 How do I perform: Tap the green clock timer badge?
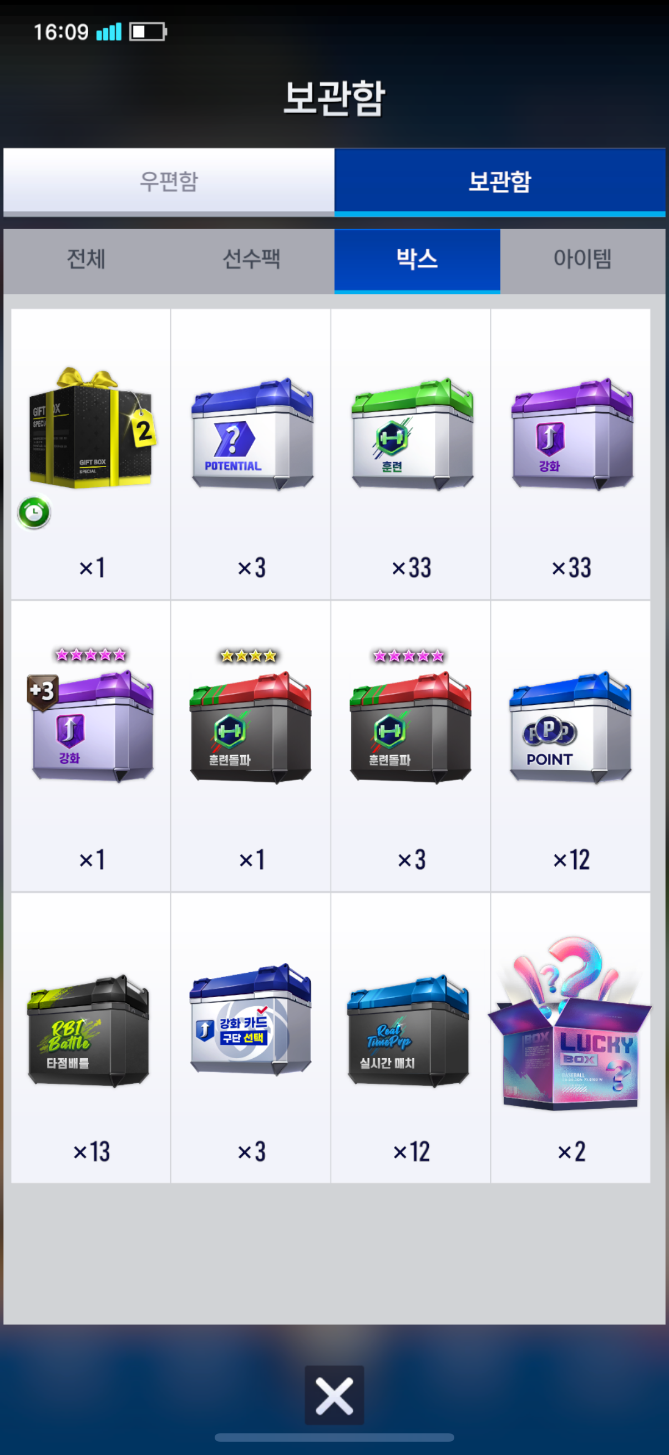(x=34, y=512)
